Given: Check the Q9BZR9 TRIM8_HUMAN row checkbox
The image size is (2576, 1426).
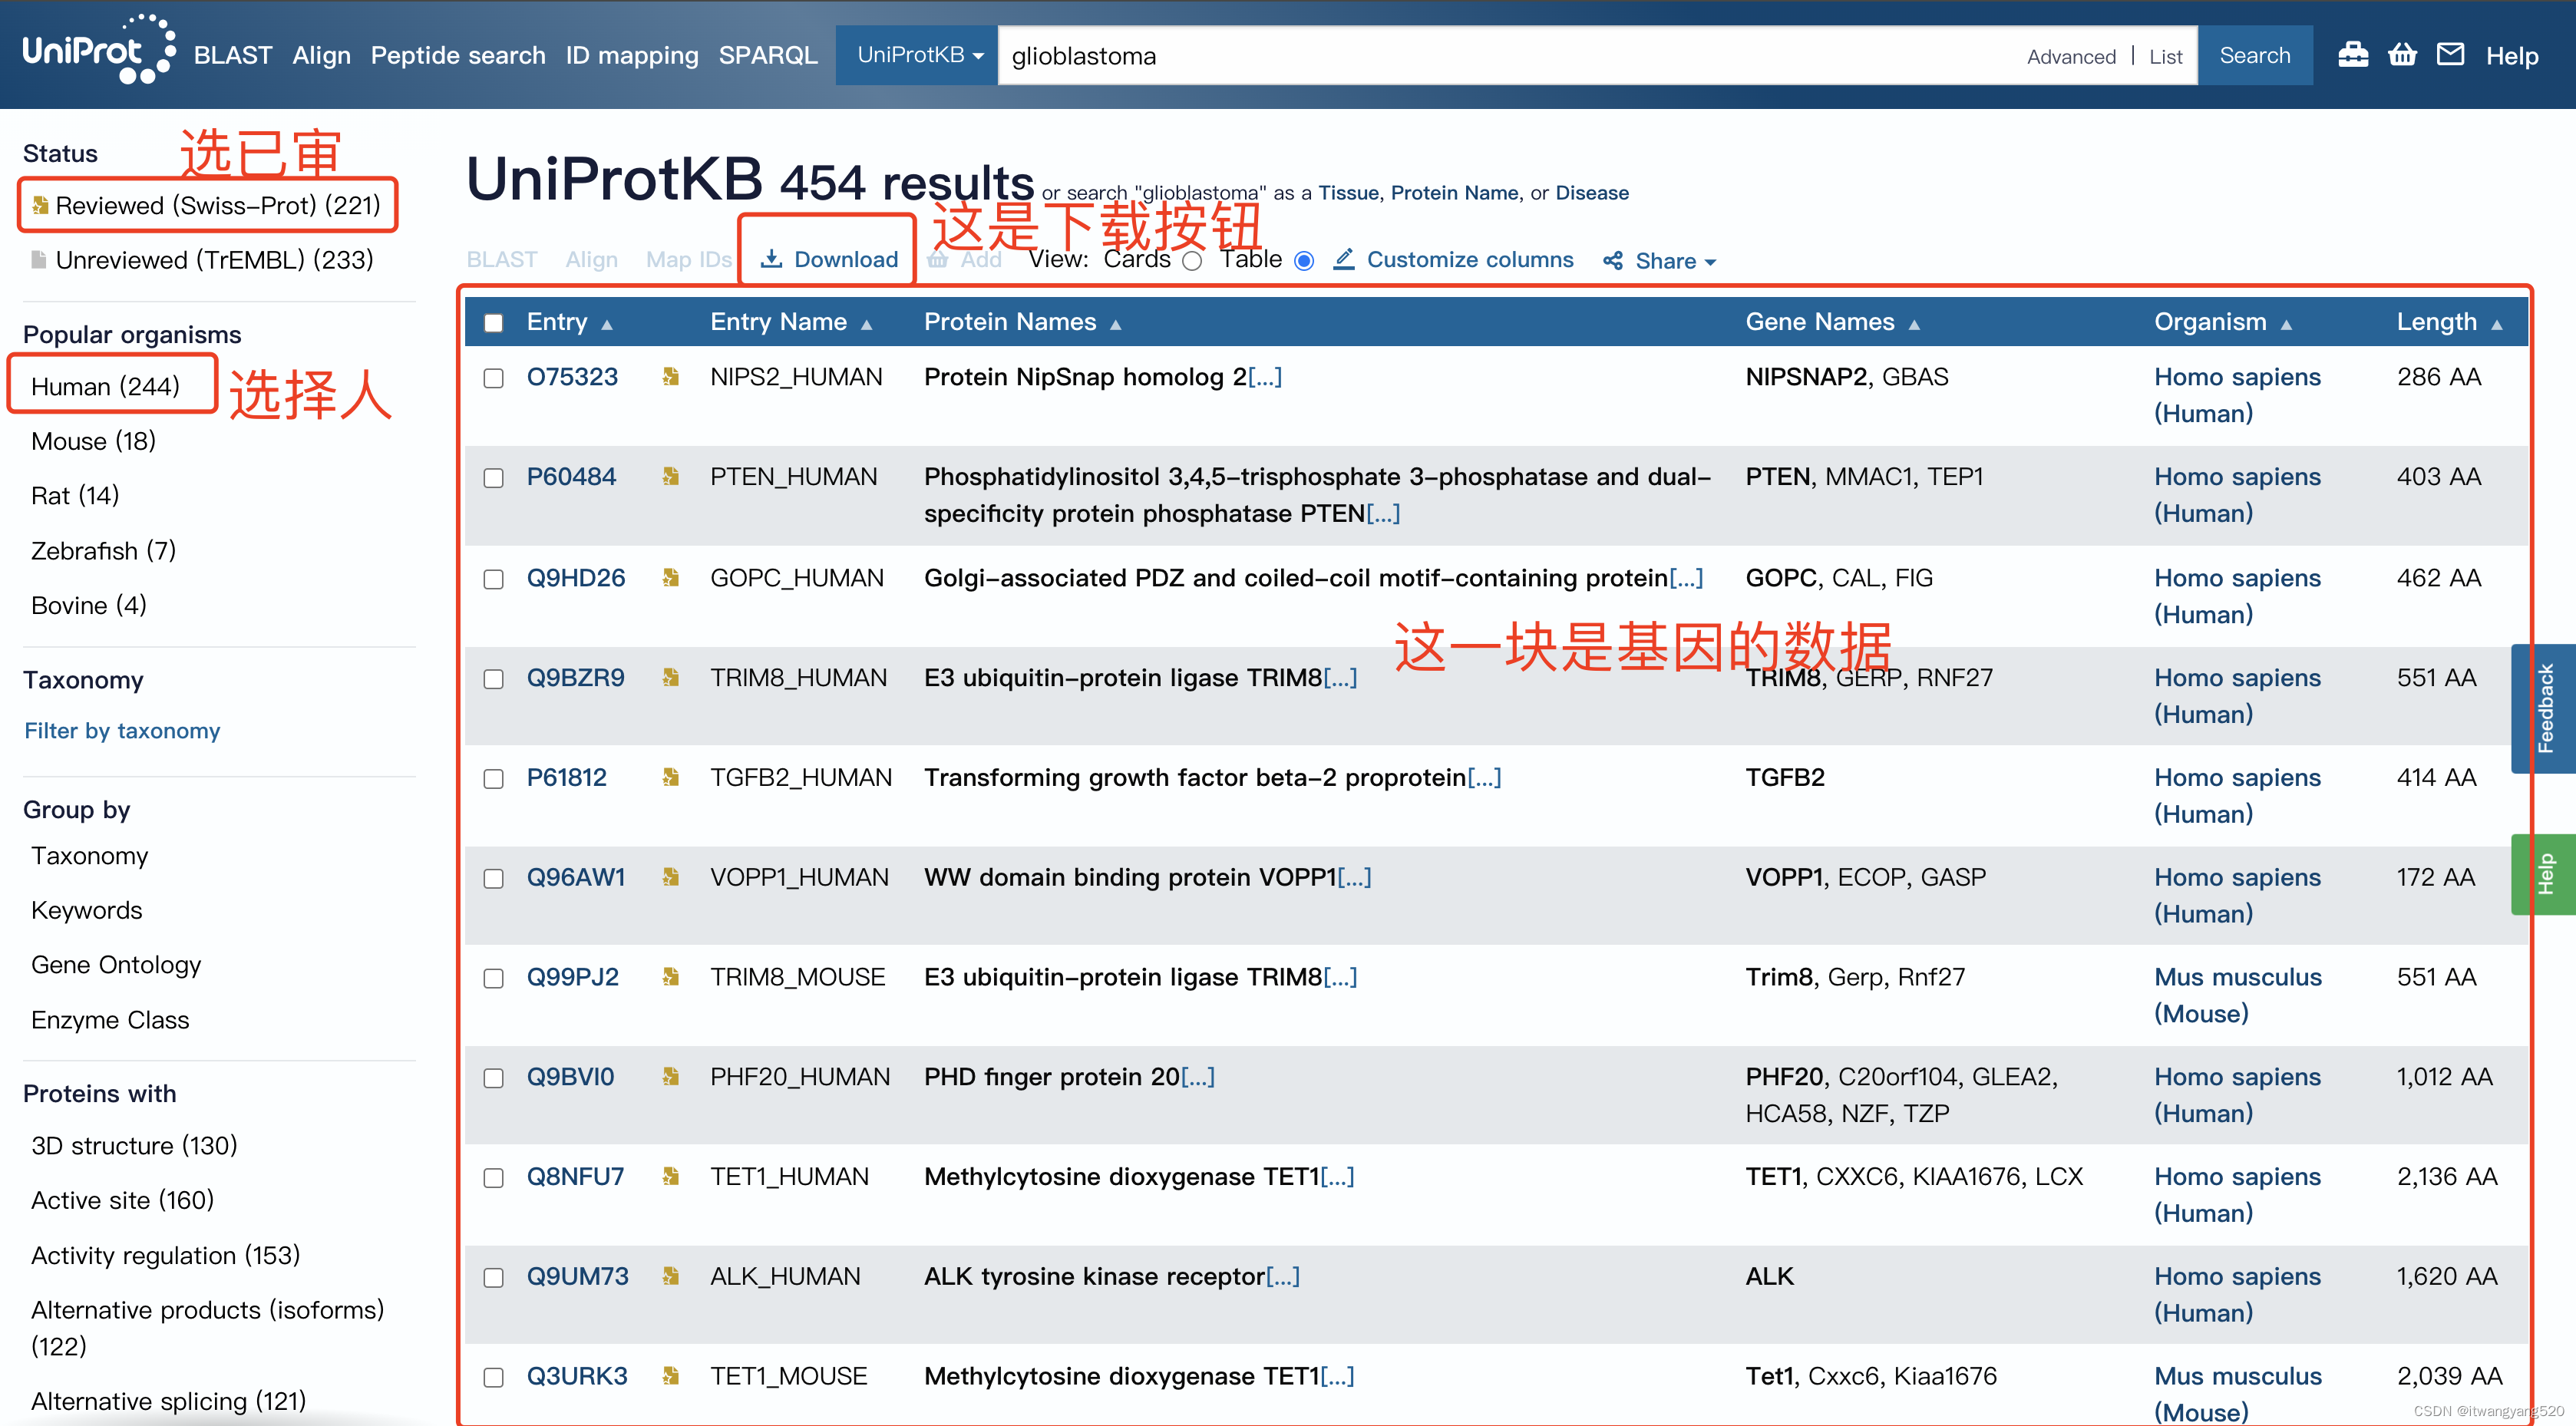Looking at the screenshot, I should (493, 679).
